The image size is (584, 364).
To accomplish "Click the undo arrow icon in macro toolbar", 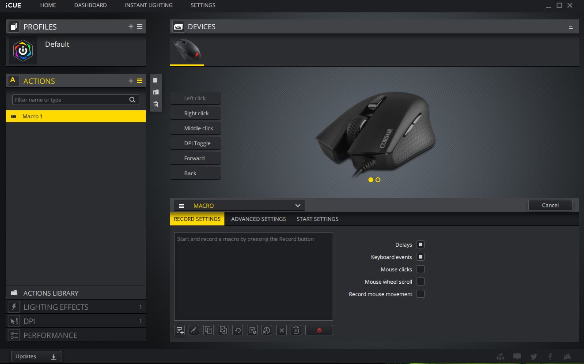I will (x=238, y=330).
